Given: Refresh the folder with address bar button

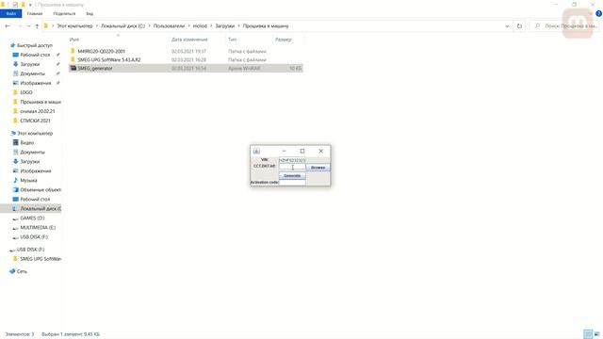Looking at the screenshot, I should [x=519, y=26].
